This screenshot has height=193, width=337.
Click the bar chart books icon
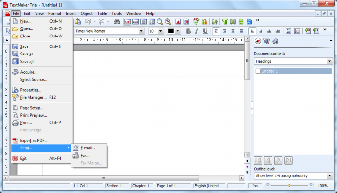[205, 22]
